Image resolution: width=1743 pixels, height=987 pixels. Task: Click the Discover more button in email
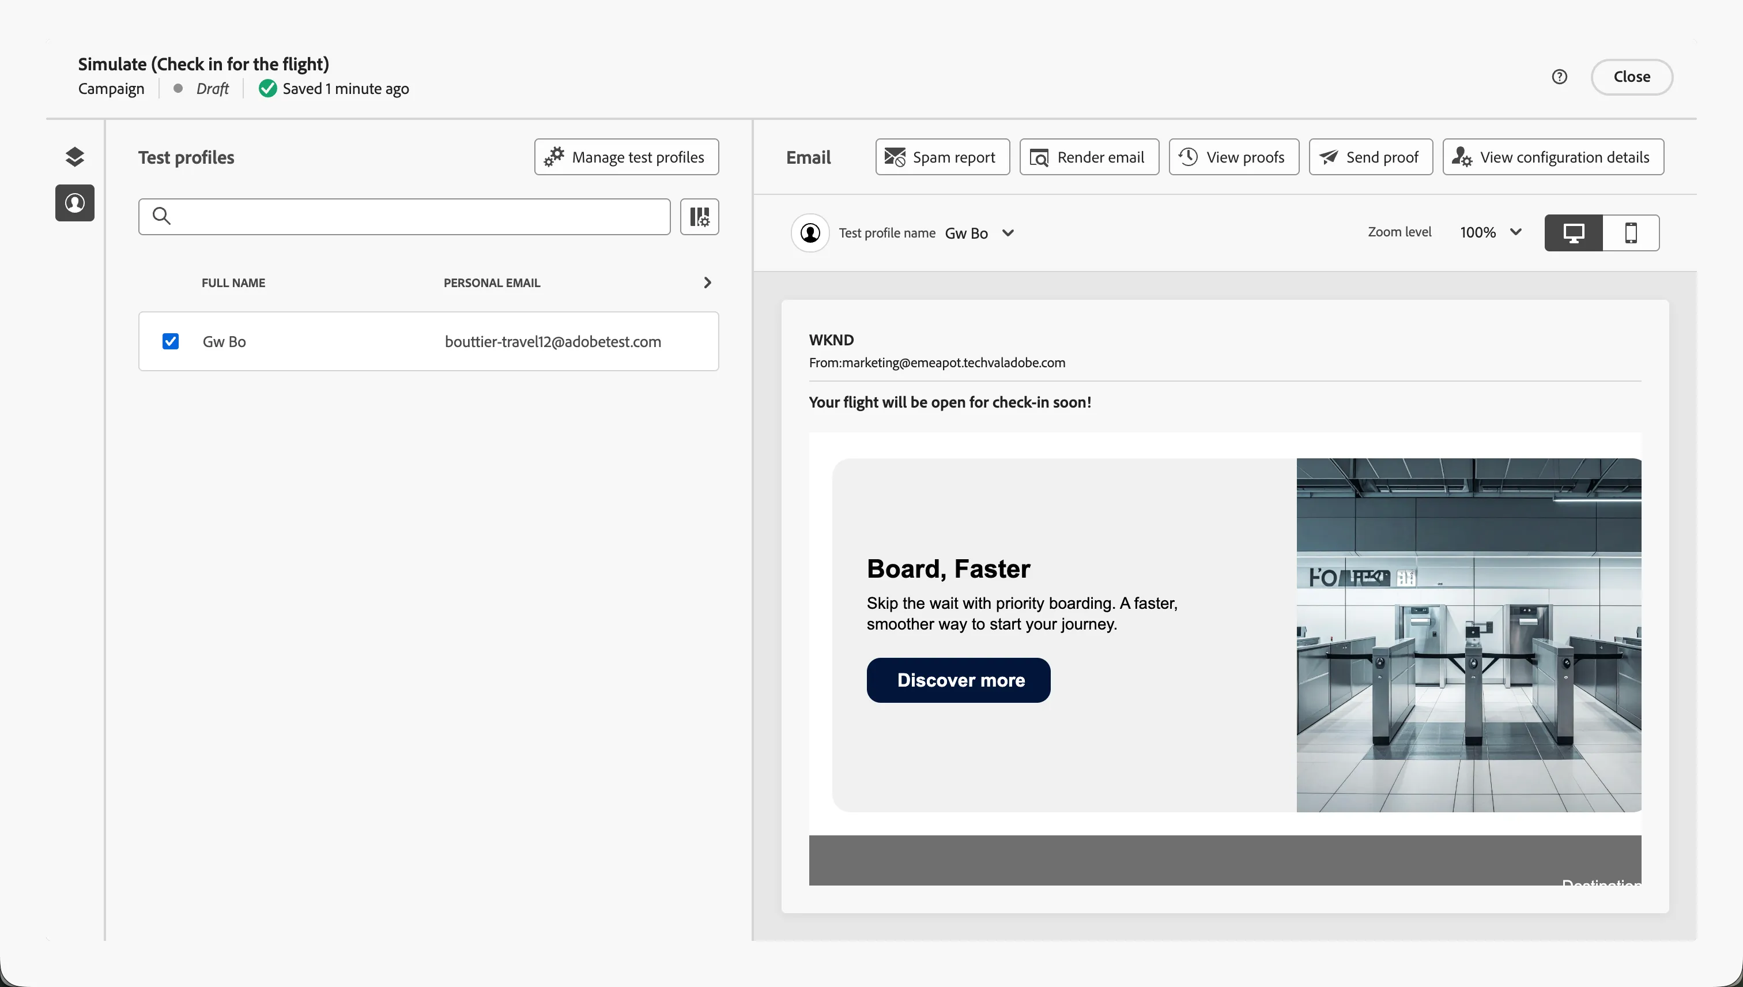pos(958,680)
